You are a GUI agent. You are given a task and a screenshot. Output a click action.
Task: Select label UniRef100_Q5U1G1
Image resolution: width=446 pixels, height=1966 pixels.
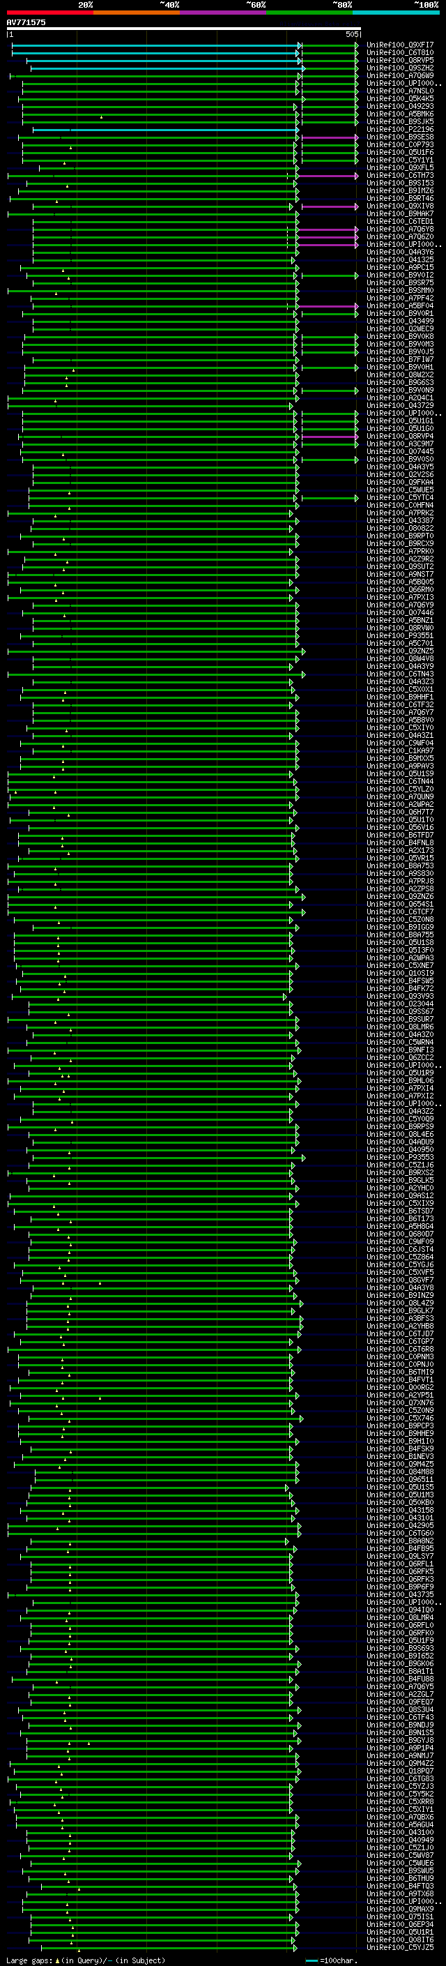[x=400, y=421]
